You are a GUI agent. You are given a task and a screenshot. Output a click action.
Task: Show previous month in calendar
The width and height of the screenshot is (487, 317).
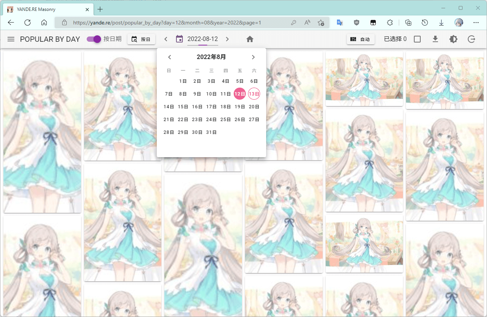tap(170, 57)
